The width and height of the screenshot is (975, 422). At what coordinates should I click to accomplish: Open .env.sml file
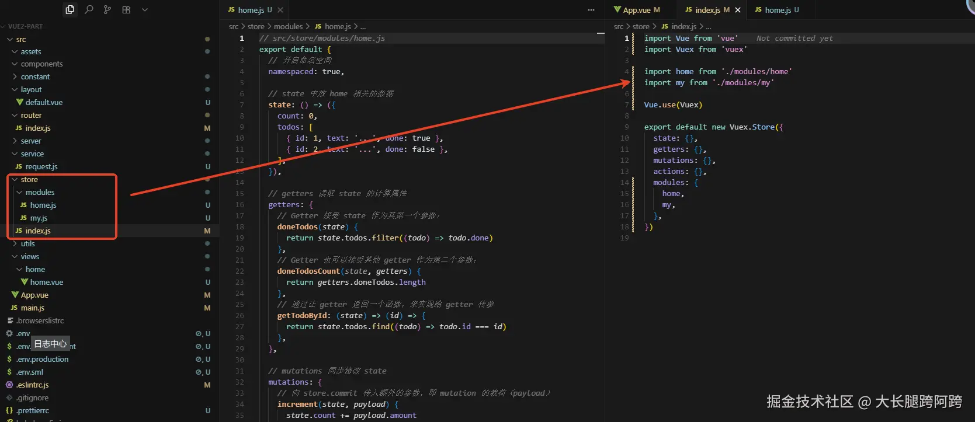coord(30,372)
